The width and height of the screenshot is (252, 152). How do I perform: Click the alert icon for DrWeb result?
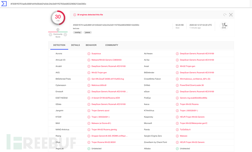pos(177,85)
